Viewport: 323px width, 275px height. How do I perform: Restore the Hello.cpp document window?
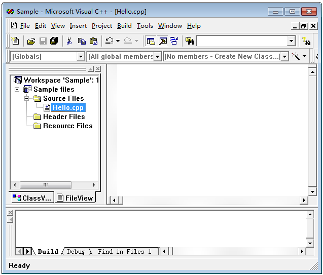[304, 26]
